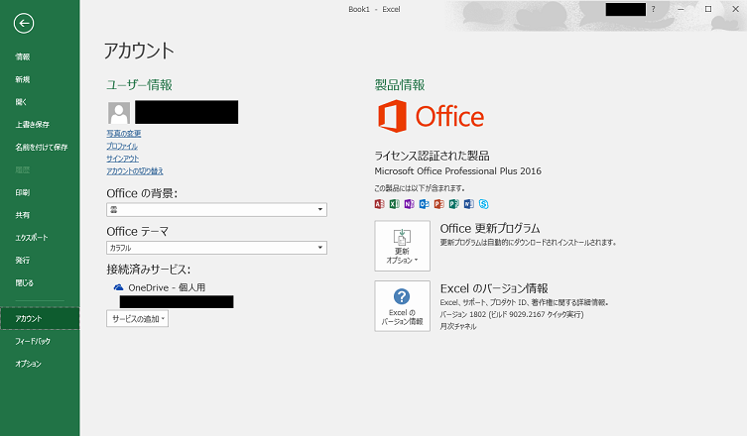Click the Office logo
This screenshot has width=747, height=436.
431,116
